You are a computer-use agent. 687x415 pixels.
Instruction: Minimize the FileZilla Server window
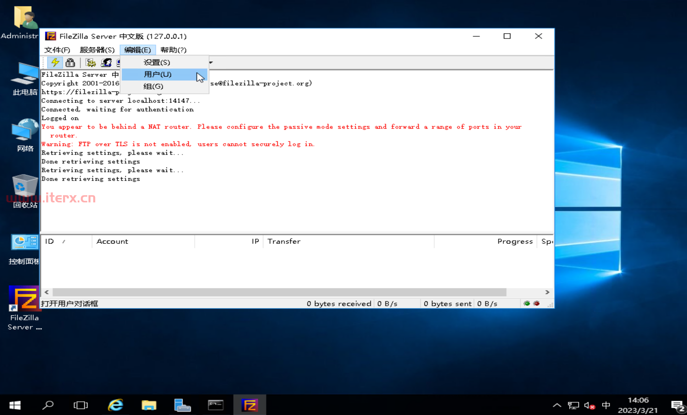[476, 36]
